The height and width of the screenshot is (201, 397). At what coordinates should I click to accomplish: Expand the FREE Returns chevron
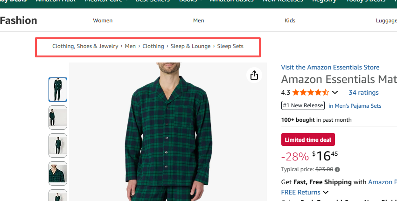point(326,192)
